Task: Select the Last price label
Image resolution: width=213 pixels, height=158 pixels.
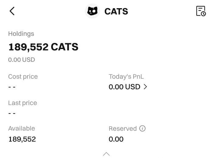Action: tap(22, 103)
